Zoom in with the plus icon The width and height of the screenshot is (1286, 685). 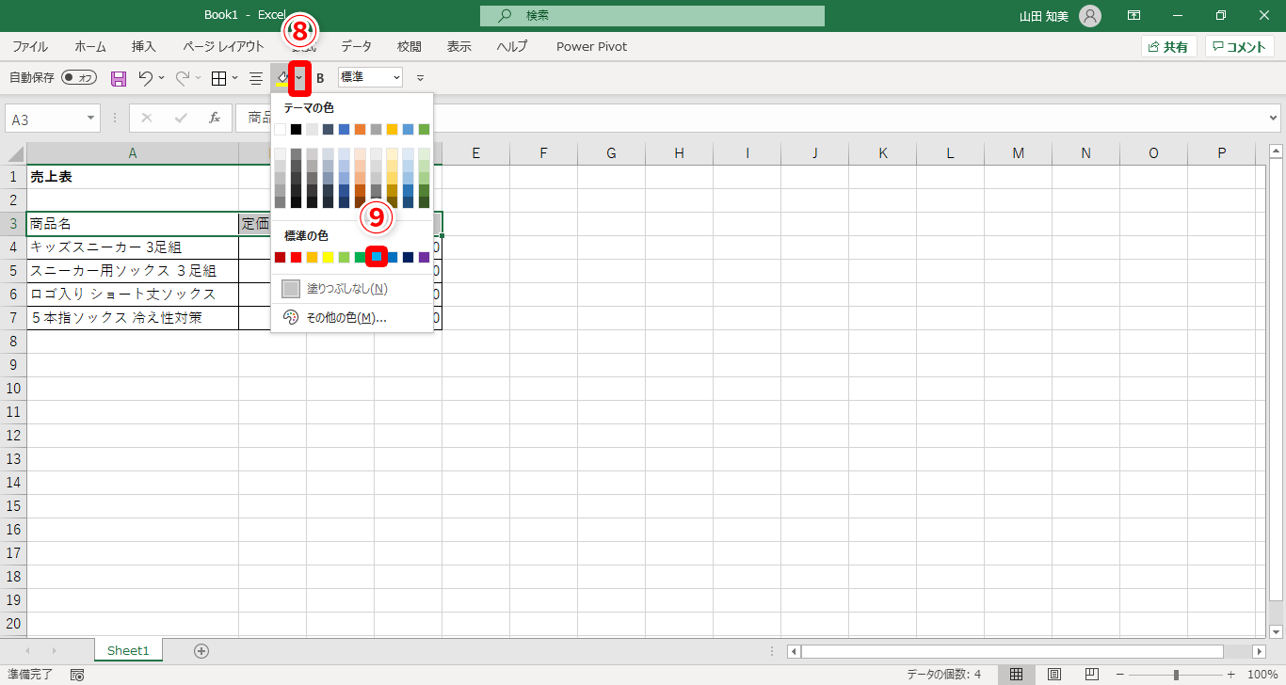coord(1230,675)
